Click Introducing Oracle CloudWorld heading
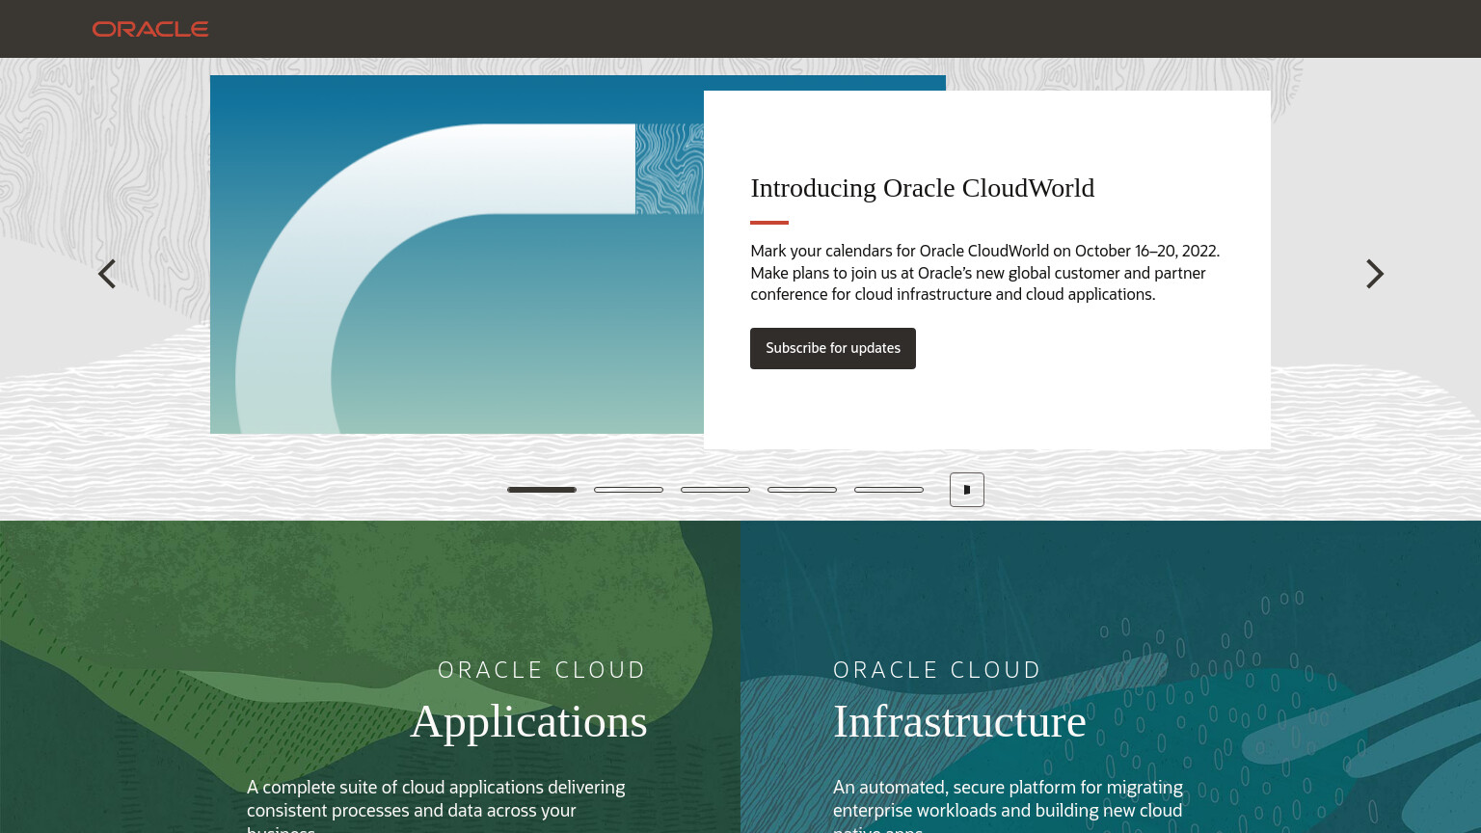The width and height of the screenshot is (1481, 833). [923, 188]
